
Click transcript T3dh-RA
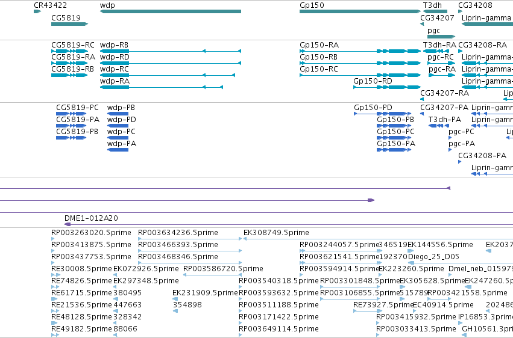point(435,51)
